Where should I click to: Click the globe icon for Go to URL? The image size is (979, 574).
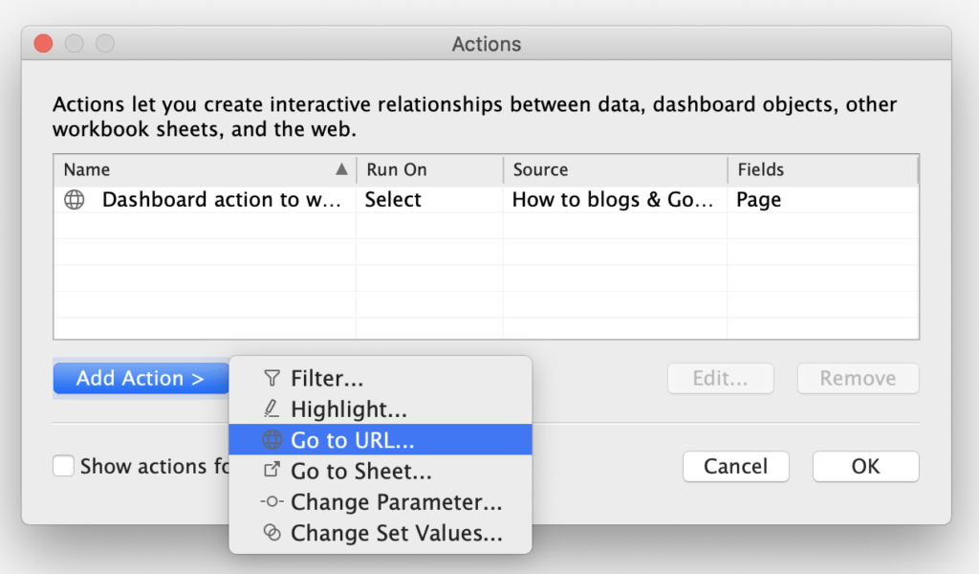point(272,440)
